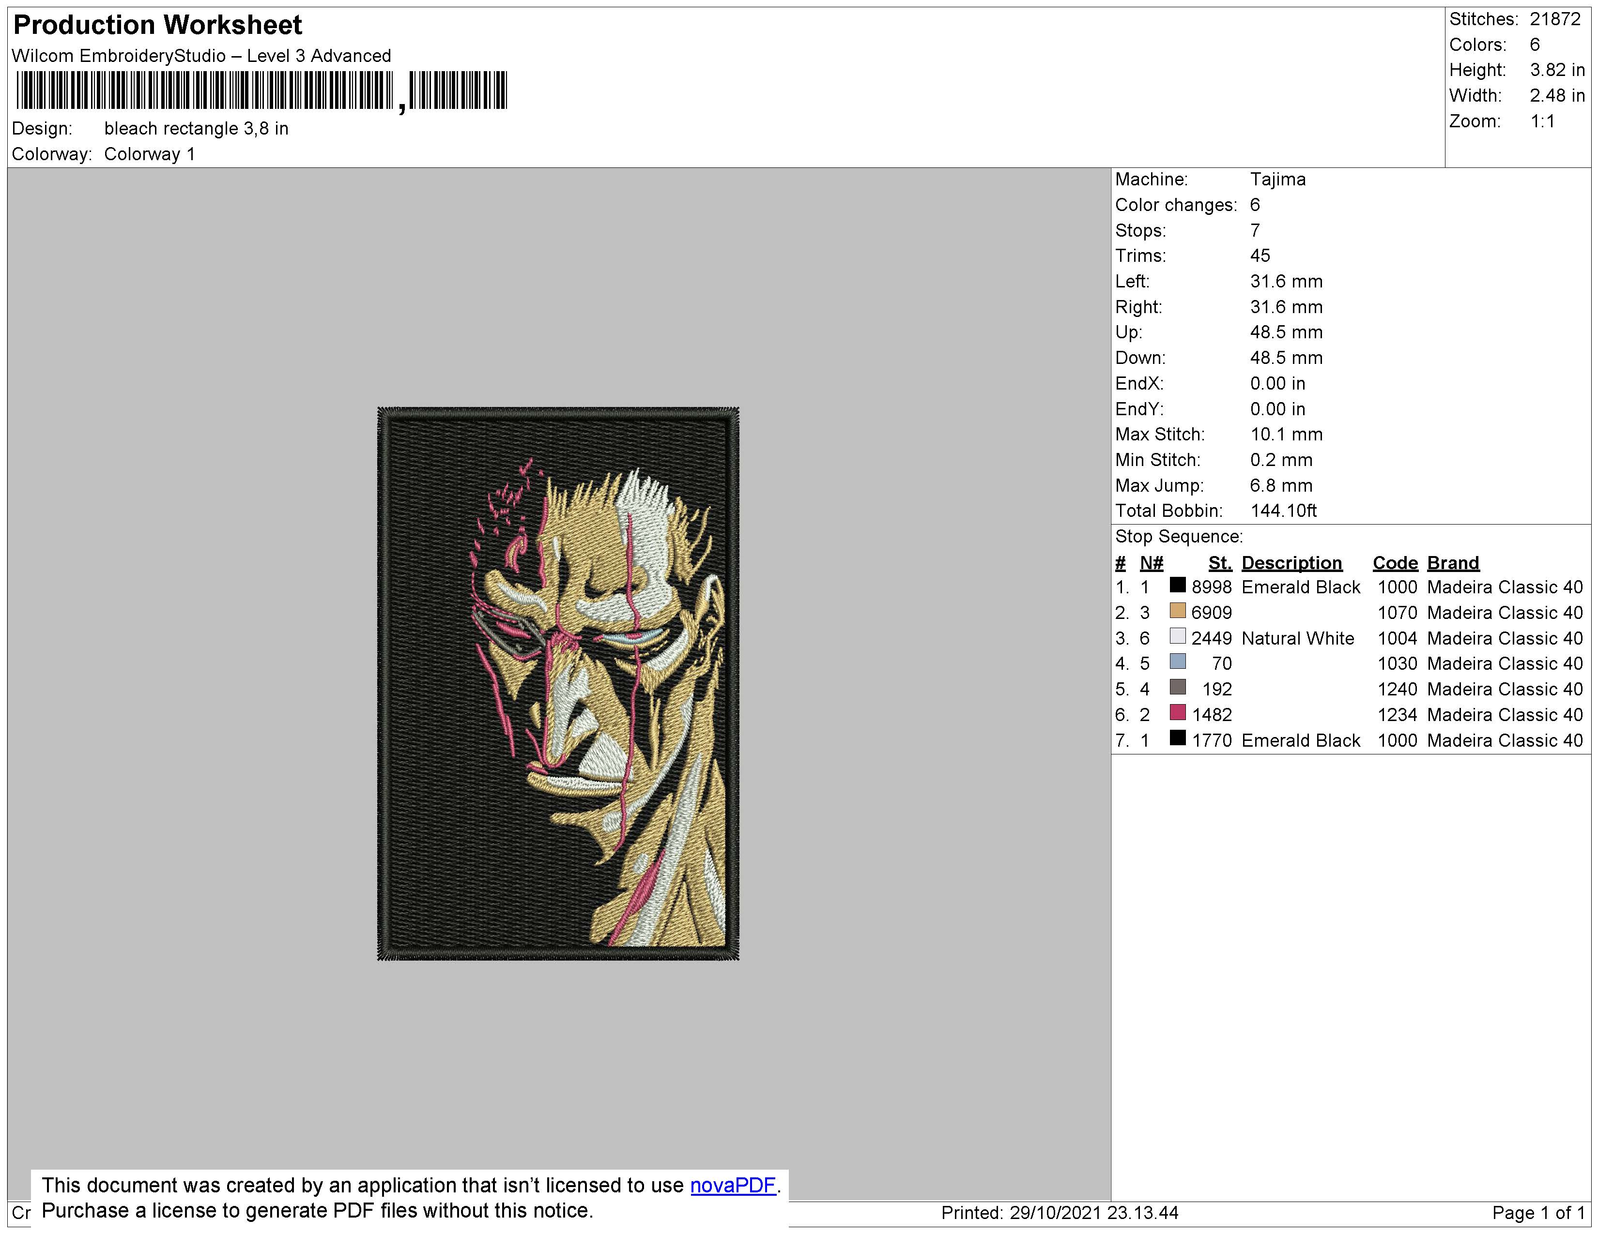Viewport: 1598px width, 1234px height.
Task: Click the "Page 1 of 1" footer text
Action: pyautogui.click(x=1538, y=1214)
